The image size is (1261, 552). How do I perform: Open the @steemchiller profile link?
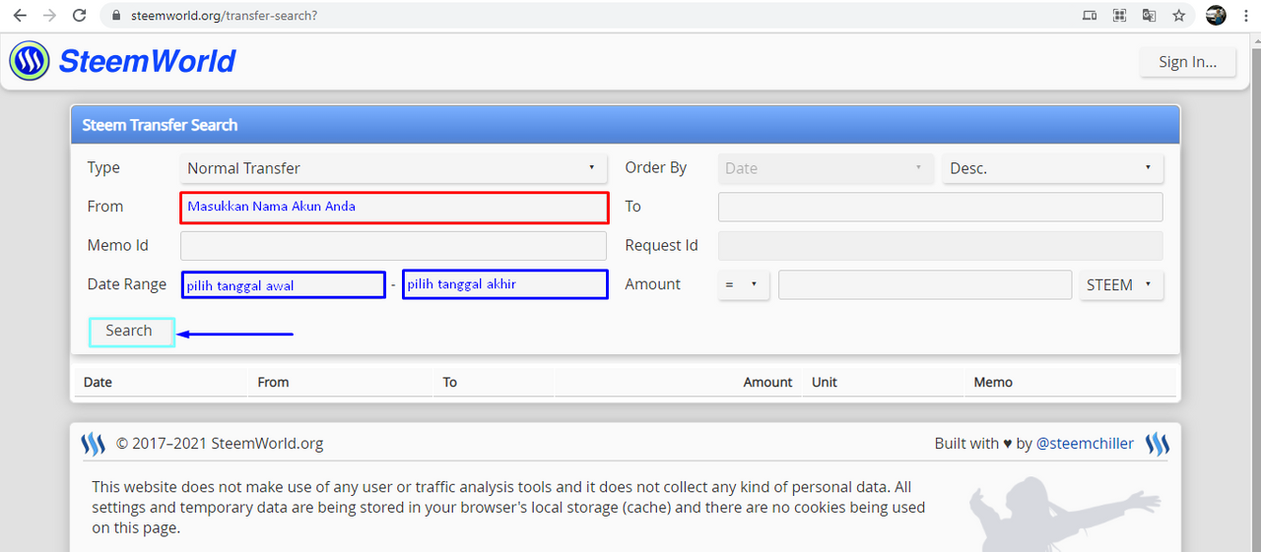pyautogui.click(x=1085, y=444)
